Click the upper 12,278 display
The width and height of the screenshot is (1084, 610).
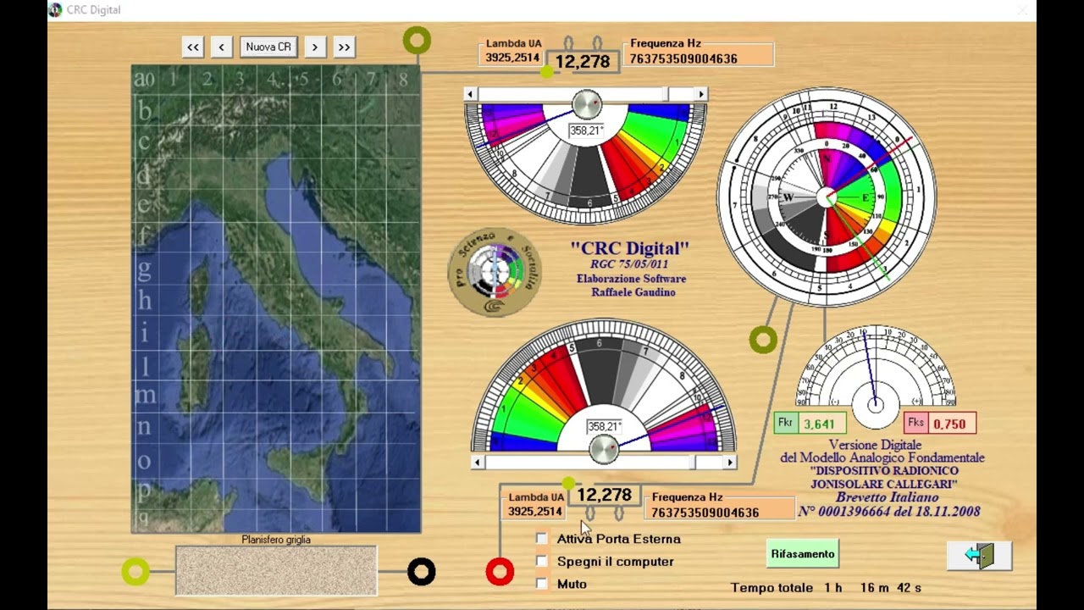(583, 62)
